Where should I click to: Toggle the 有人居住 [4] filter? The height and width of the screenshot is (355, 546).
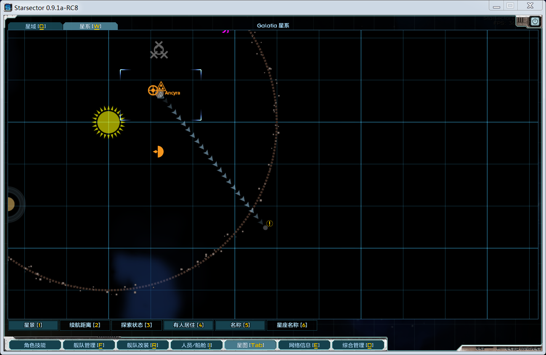click(188, 325)
